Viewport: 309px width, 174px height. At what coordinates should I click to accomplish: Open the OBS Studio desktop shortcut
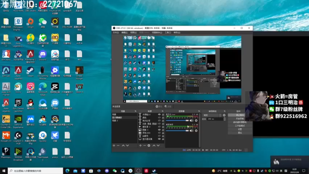31,7
